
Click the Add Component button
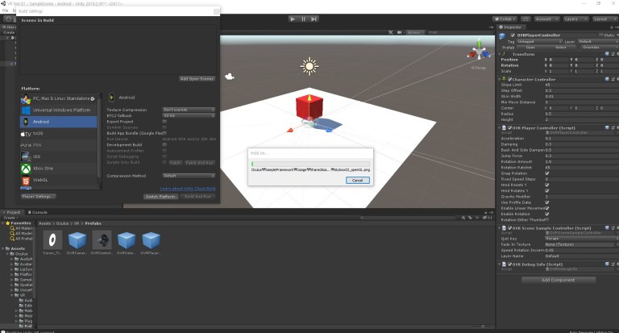[557, 280]
